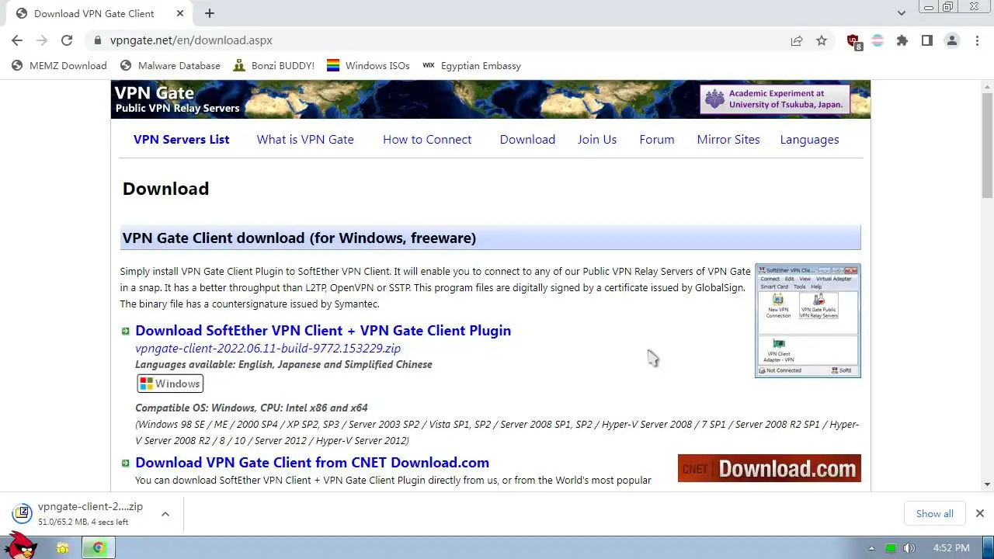Viewport: 994px width, 559px height.
Task: Click the browser forward arrow
Action: pyautogui.click(x=42, y=40)
